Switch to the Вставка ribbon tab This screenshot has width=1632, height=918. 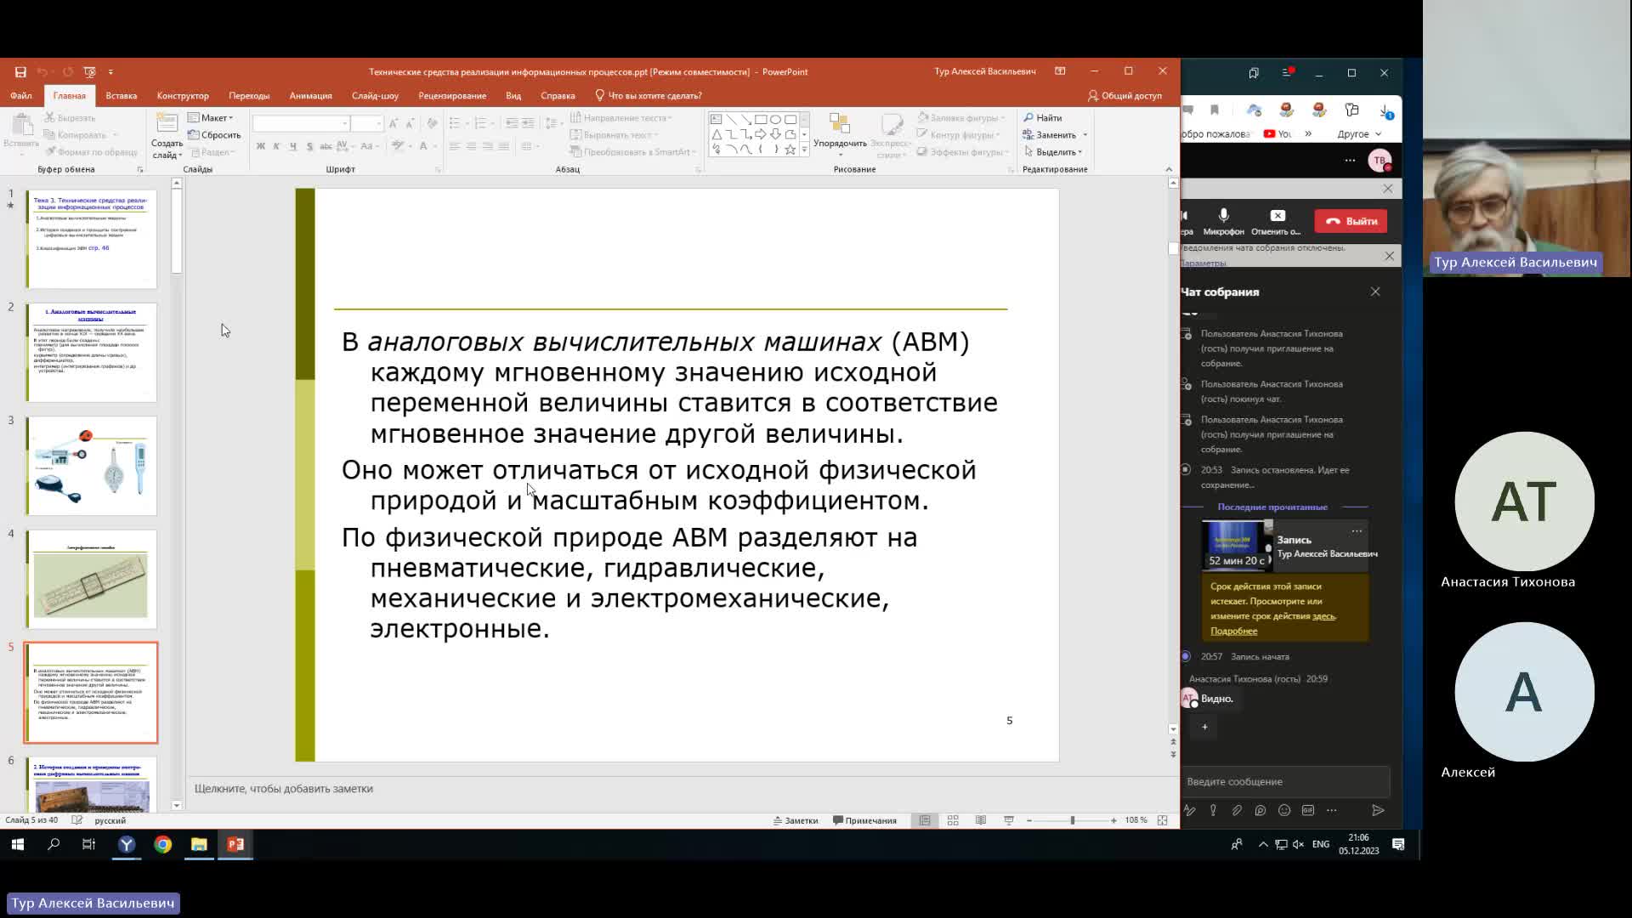[x=122, y=96]
